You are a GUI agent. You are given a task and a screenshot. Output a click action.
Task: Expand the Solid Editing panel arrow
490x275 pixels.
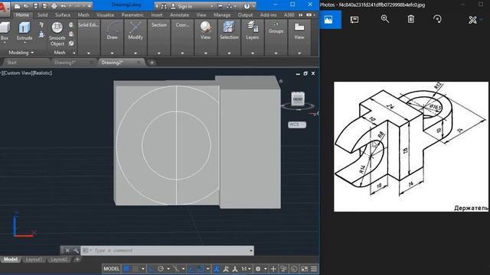(x=89, y=53)
